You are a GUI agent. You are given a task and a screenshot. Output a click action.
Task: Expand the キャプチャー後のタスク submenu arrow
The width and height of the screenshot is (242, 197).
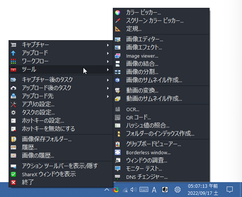click(108, 80)
